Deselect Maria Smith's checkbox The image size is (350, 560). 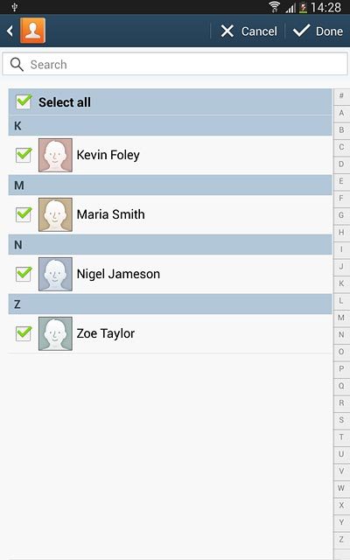pyautogui.click(x=24, y=214)
